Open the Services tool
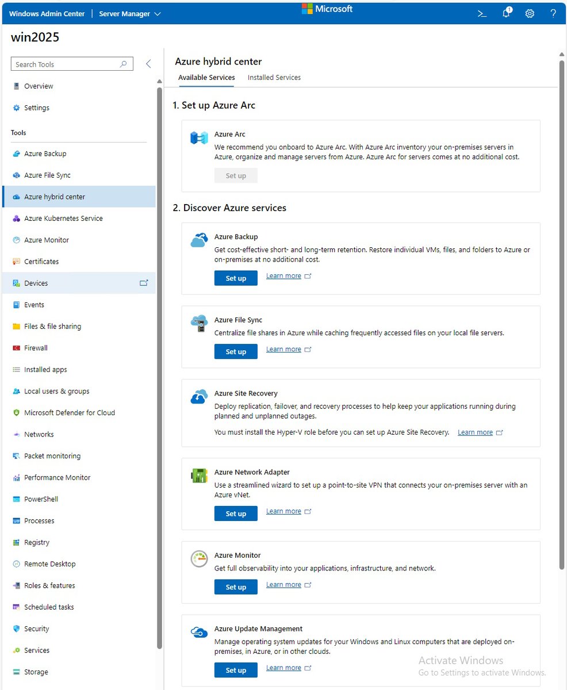The width and height of the screenshot is (567, 690). tap(79, 650)
